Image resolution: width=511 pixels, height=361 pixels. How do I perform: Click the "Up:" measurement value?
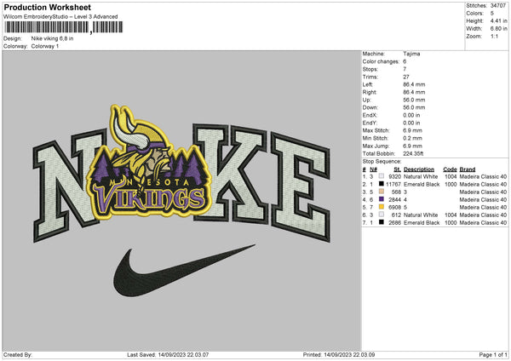414,100
